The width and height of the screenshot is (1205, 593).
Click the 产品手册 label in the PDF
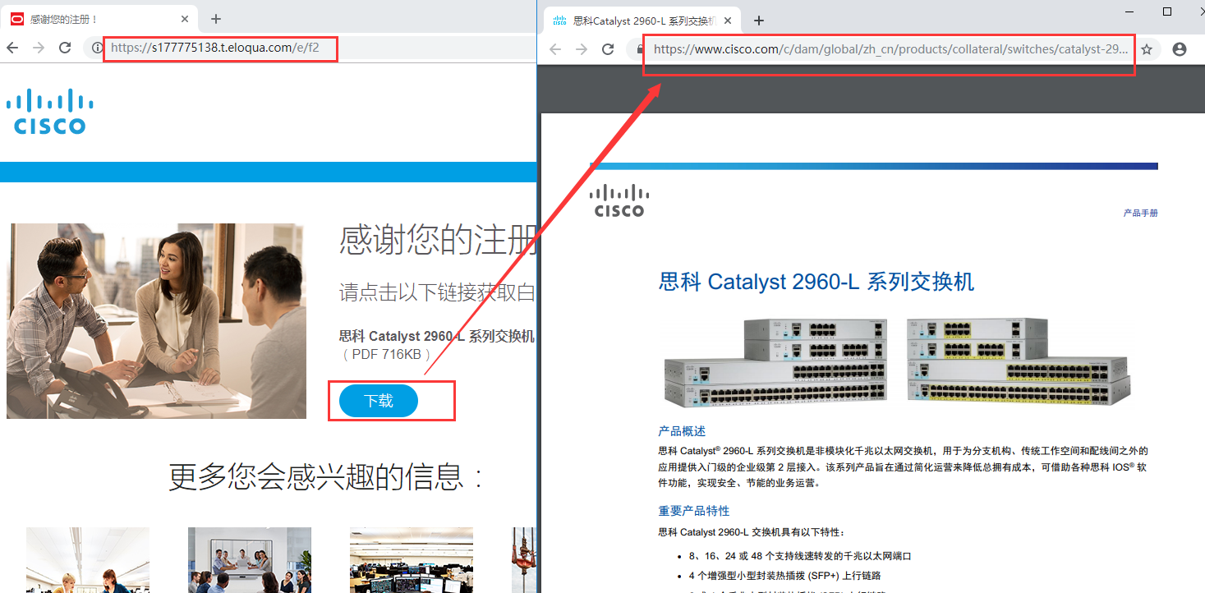1141,213
